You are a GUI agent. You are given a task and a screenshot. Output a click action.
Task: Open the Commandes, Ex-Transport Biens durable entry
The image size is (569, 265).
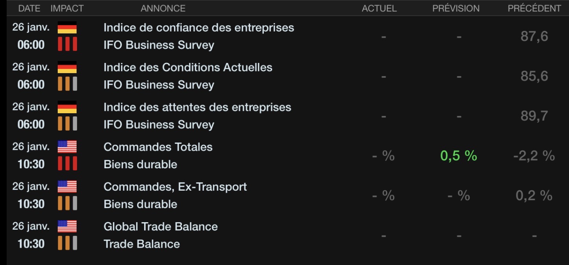point(175,195)
